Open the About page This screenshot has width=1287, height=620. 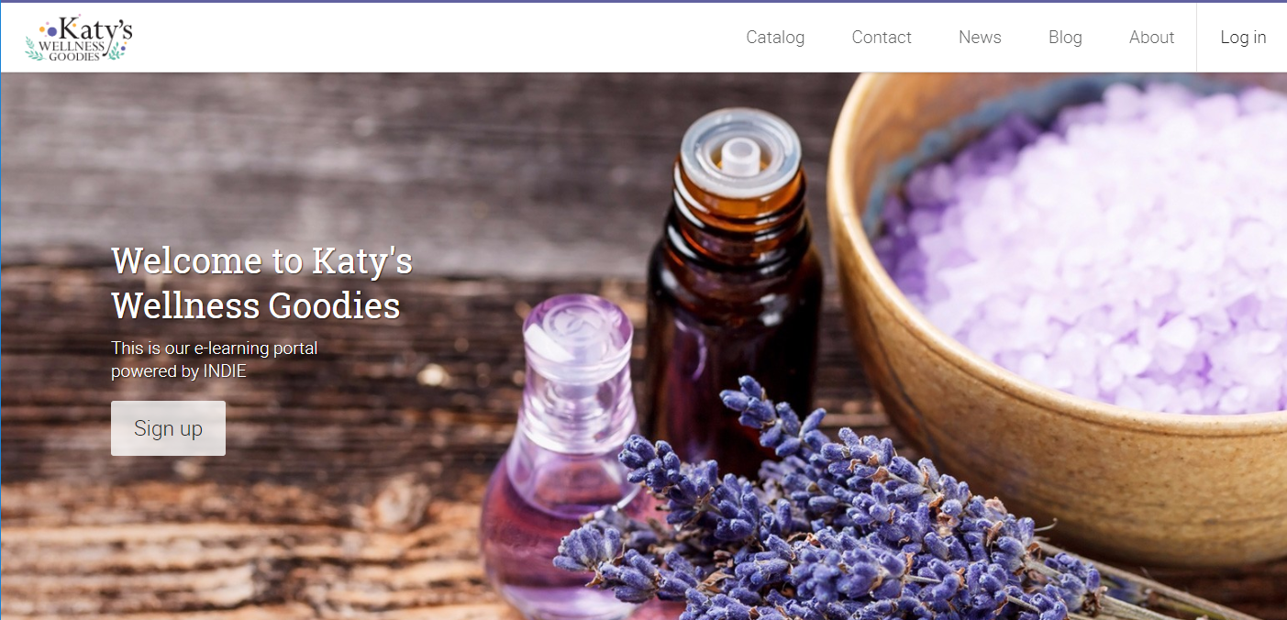[x=1151, y=38]
